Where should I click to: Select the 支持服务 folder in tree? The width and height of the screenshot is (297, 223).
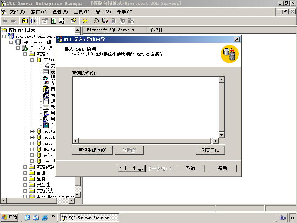click(45, 191)
